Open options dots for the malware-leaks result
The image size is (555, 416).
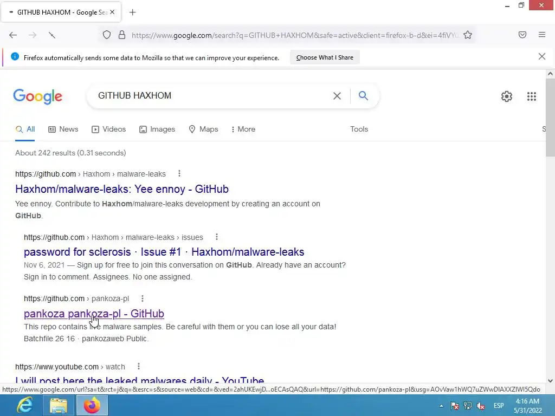point(179,173)
